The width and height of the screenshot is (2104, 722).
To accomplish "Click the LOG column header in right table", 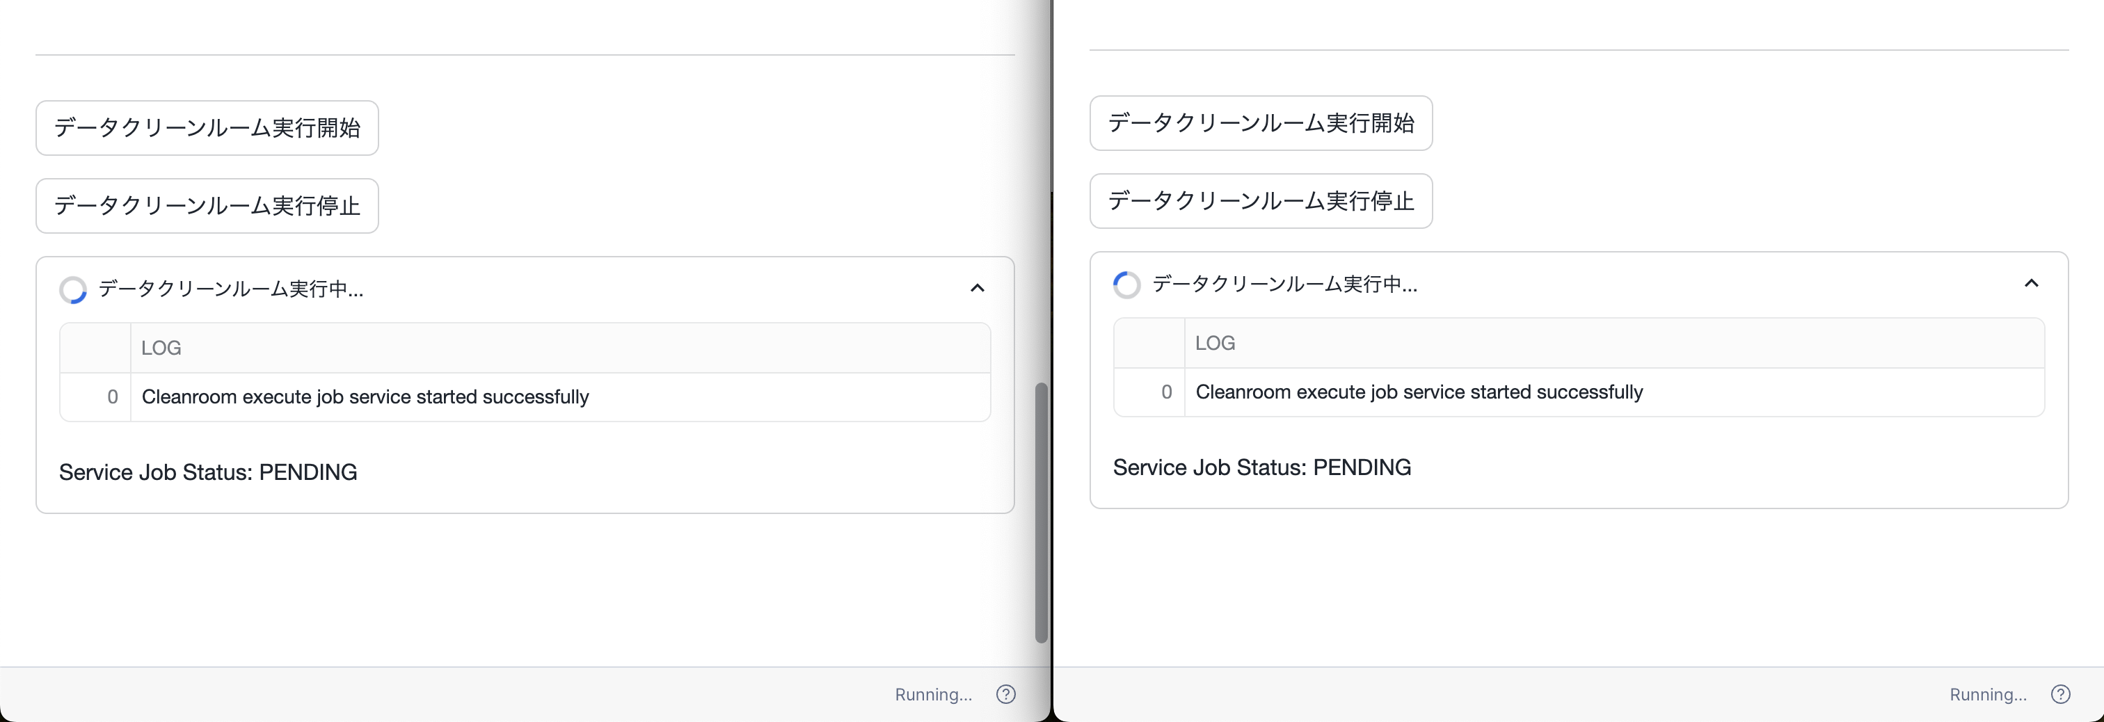I will tap(1215, 343).
